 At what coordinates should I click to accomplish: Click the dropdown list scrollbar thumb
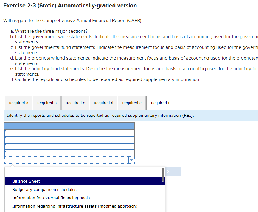163,175
